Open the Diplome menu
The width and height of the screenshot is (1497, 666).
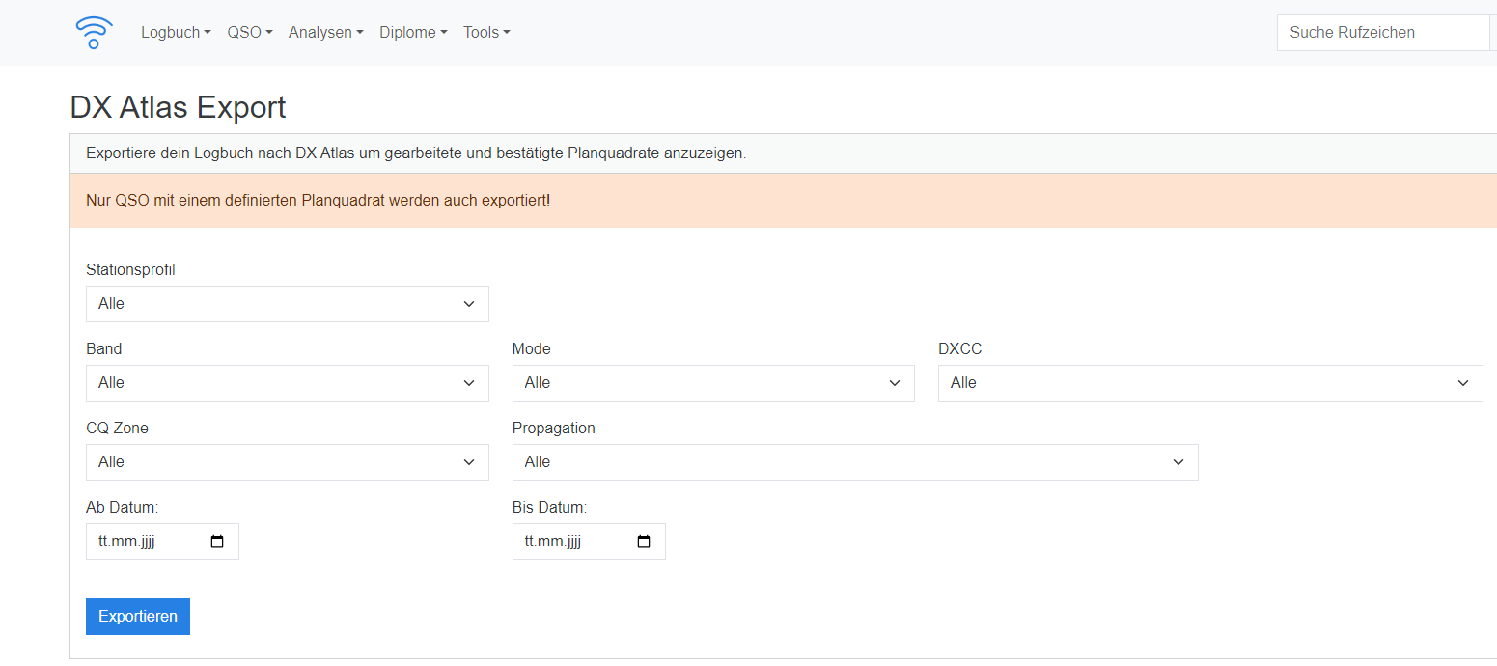(413, 33)
